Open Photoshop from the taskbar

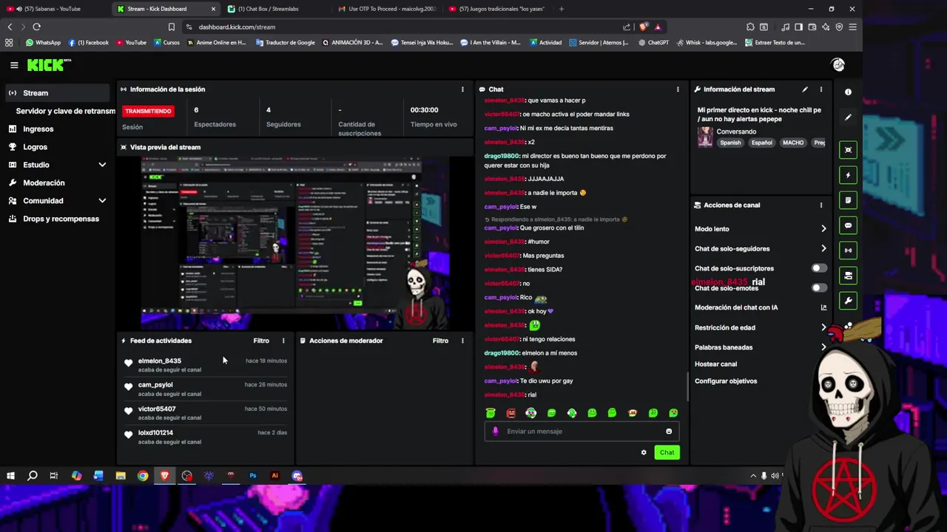pyautogui.click(x=253, y=476)
